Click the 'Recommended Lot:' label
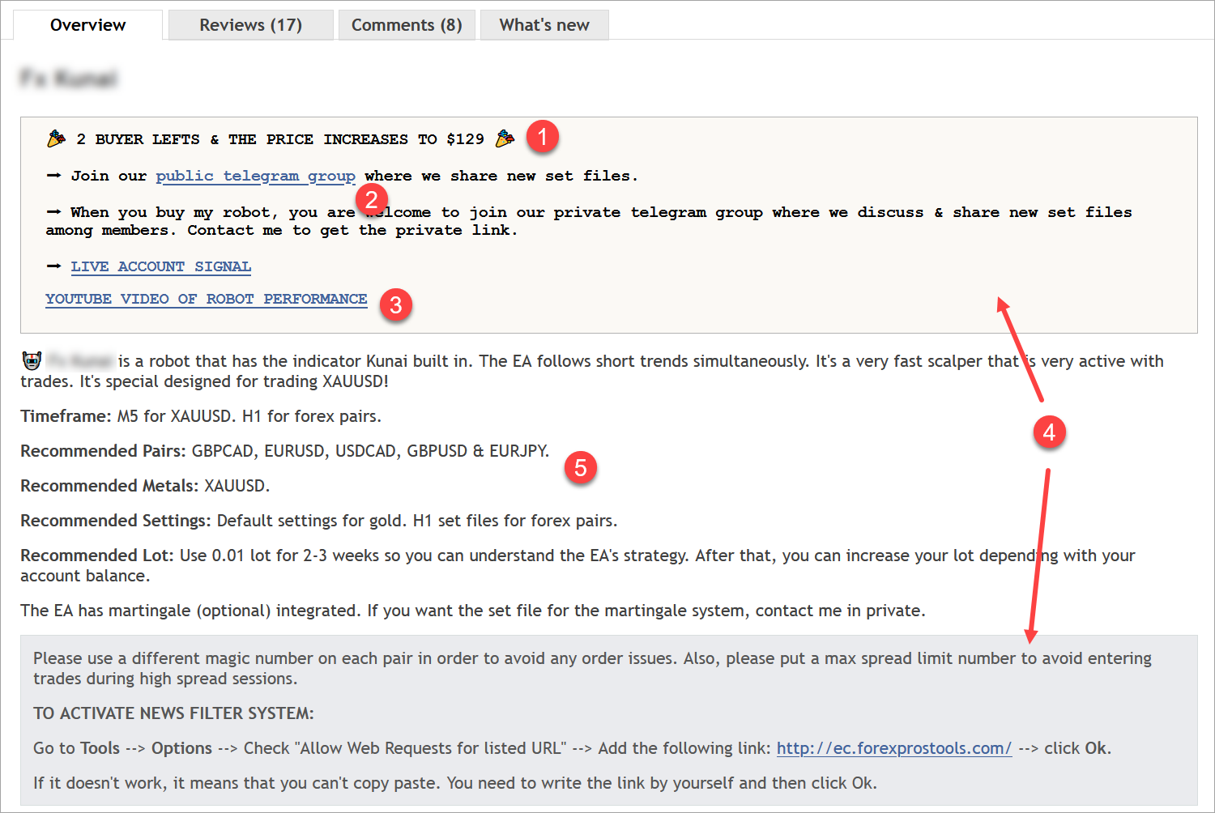Screen dimensions: 1215x813 tap(97, 555)
